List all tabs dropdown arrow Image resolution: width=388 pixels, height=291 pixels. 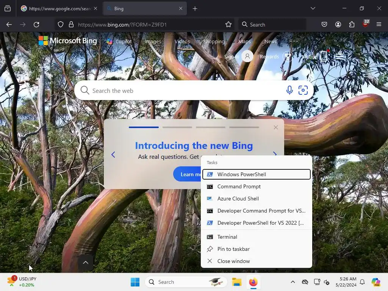tap(313, 8)
